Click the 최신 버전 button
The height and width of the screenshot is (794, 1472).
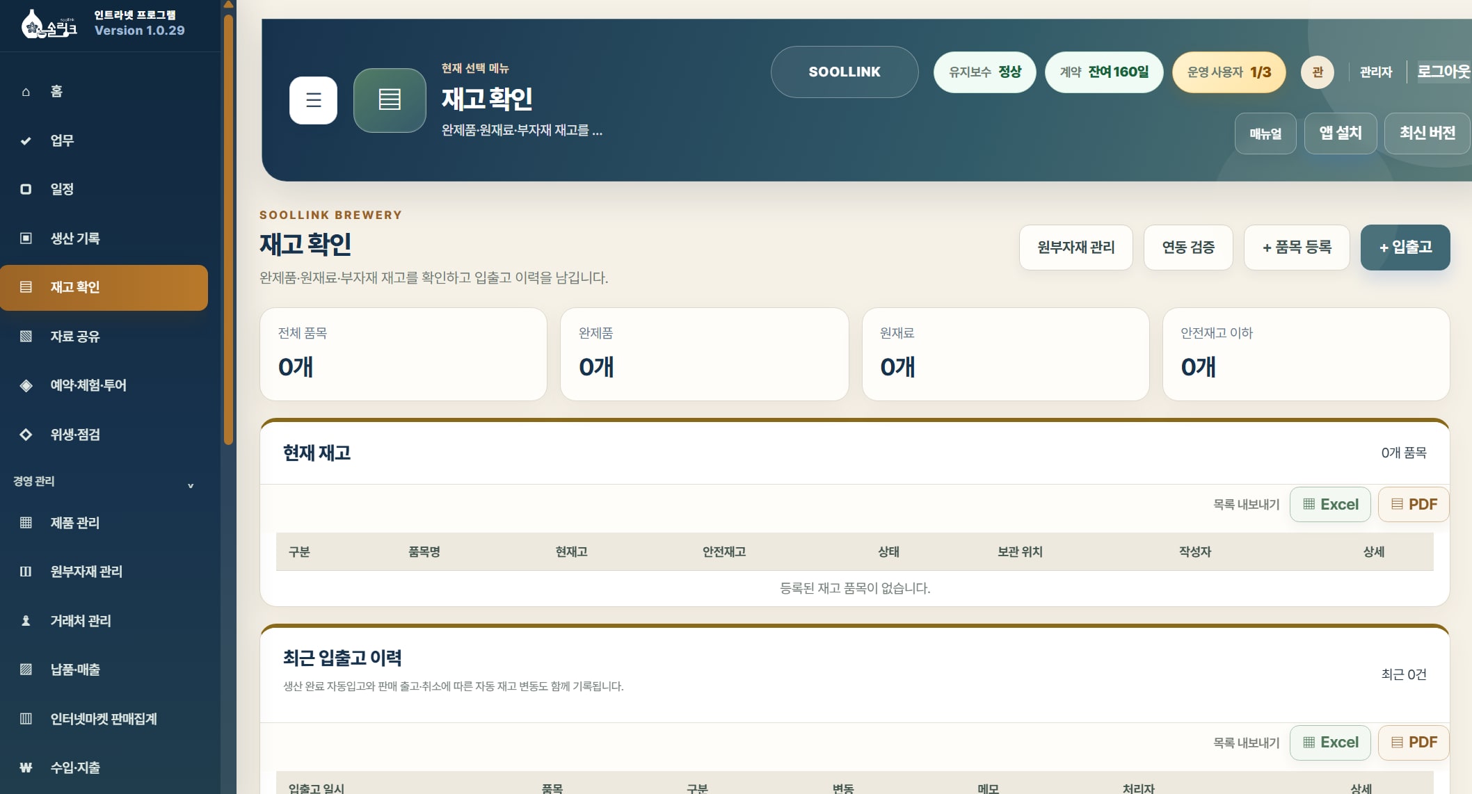1427,133
